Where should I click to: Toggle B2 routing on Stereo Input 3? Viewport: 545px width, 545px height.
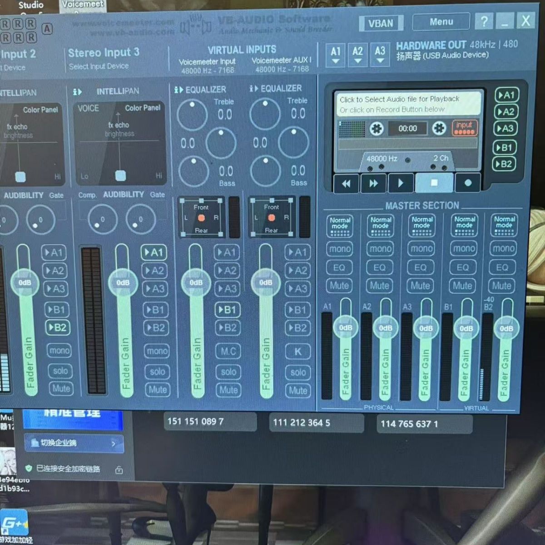point(156,327)
